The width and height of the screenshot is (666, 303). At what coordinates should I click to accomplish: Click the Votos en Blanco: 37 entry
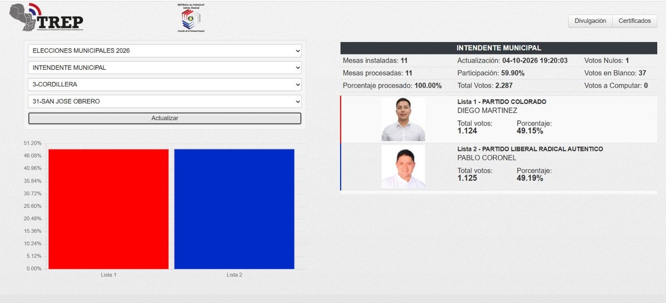click(615, 73)
